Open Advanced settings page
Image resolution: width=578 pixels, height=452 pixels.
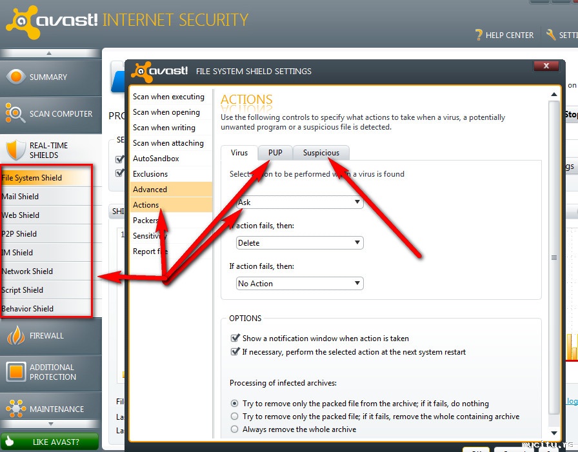click(x=171, y=190)
